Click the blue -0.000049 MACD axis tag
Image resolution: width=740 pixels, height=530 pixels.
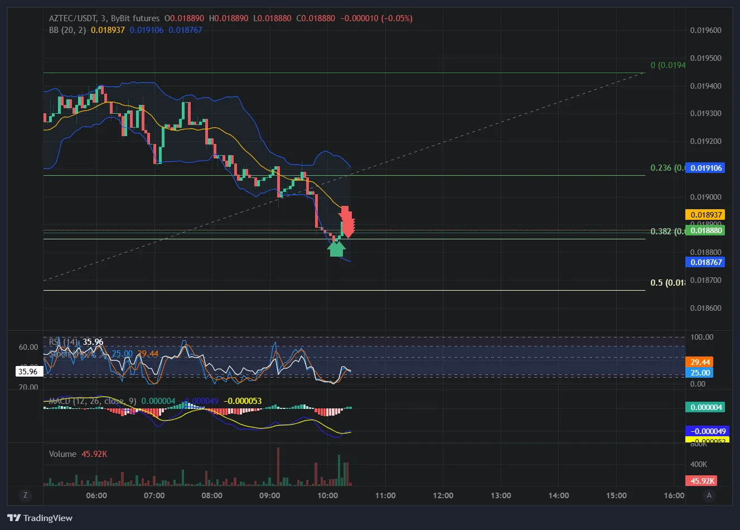[x=707, y=431]
